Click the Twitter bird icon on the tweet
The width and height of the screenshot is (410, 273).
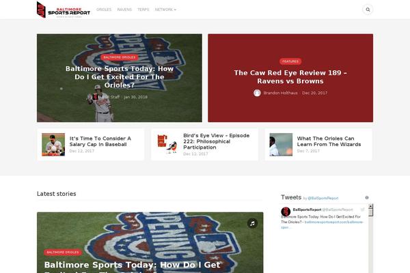pos(363,210)
